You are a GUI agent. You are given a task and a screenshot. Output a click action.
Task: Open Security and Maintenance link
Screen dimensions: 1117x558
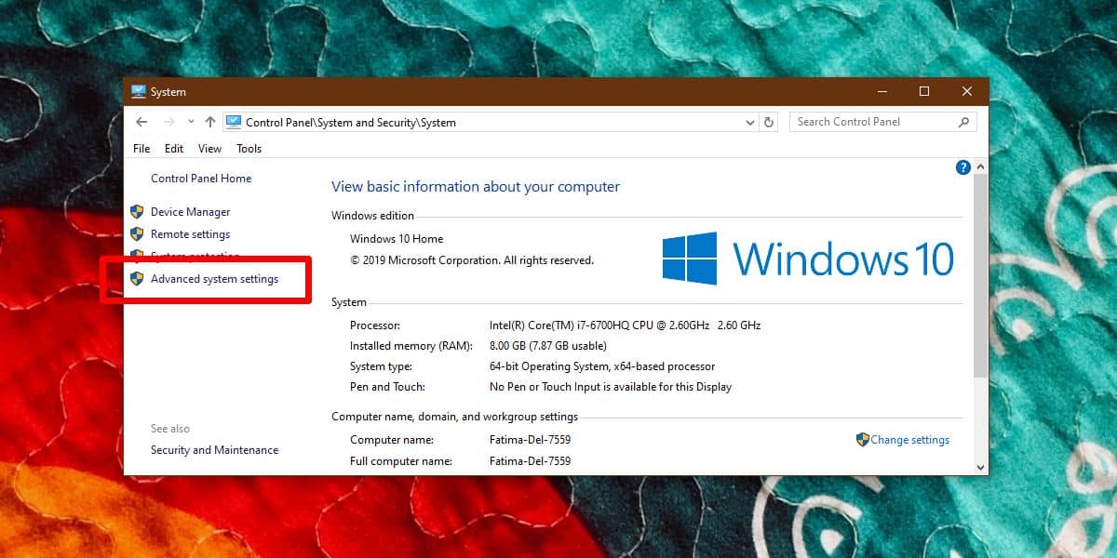[214, 450]
